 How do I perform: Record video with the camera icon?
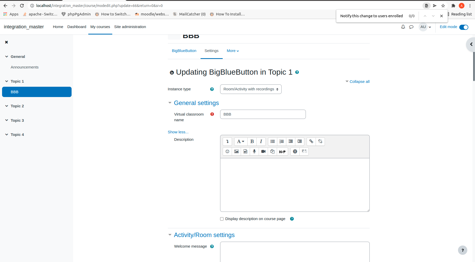coord(263,152)
